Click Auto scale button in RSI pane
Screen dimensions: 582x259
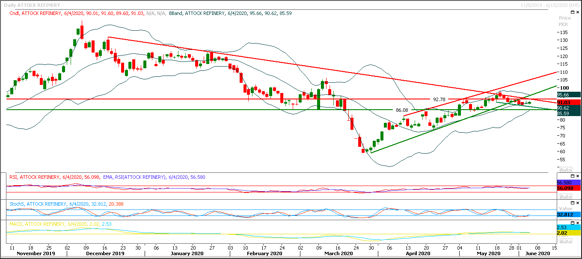(x=565, y=196)
